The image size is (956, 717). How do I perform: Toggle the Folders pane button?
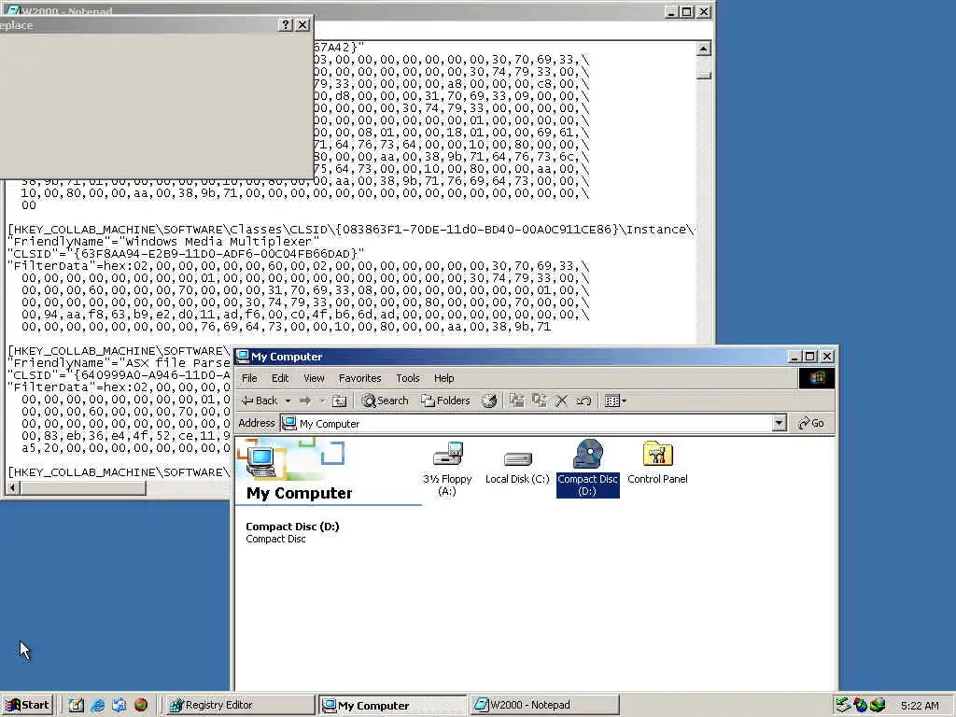click(x=445, y=401)
